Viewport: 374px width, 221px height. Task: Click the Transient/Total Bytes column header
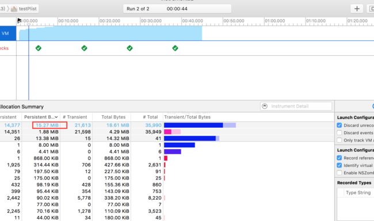pos(187,117)
